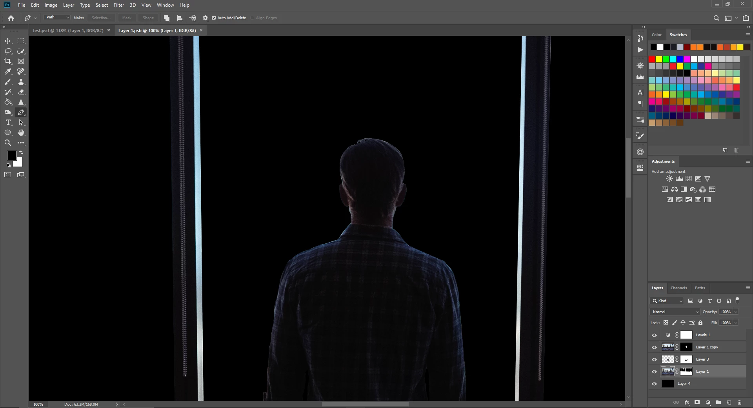753x408 pixels.
Task: Switch to the Channels tab
Action: 678,288
